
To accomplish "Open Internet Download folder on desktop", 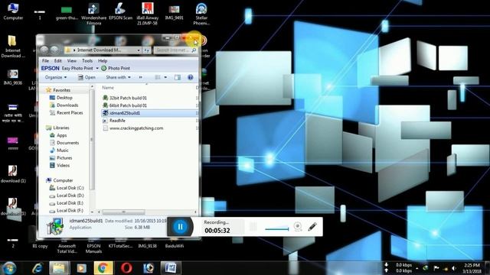I will coord(13,47).
